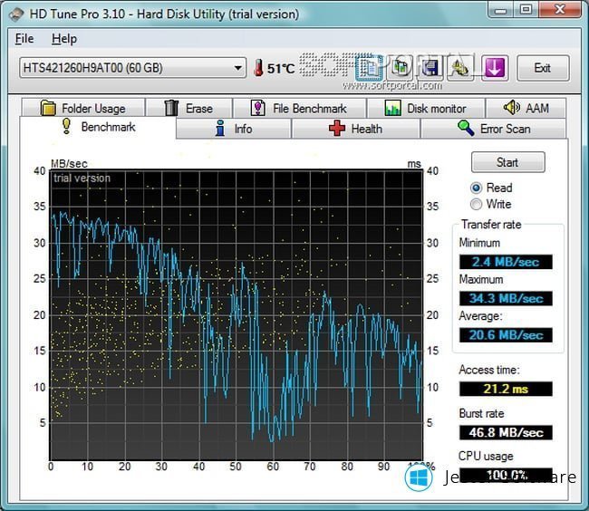
Task: Click the Folder Usage tab folder icon
Action: point(48,108)
